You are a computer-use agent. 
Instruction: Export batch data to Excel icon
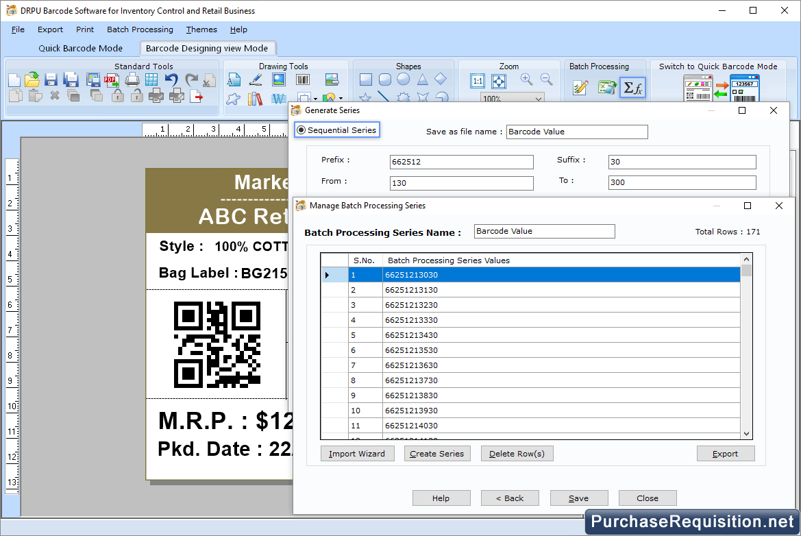[x=607, y=87]
